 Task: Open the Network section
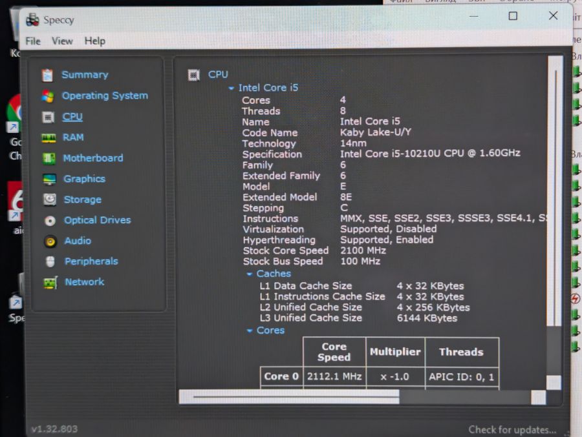pos(85,282)
